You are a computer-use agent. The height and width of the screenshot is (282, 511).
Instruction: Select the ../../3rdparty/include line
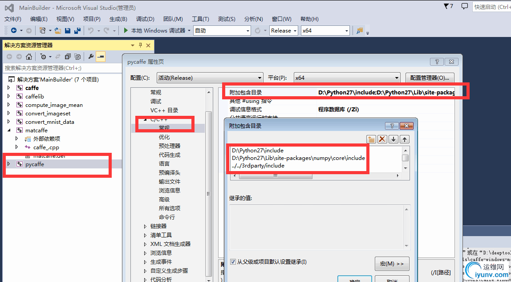click(258, 166)
